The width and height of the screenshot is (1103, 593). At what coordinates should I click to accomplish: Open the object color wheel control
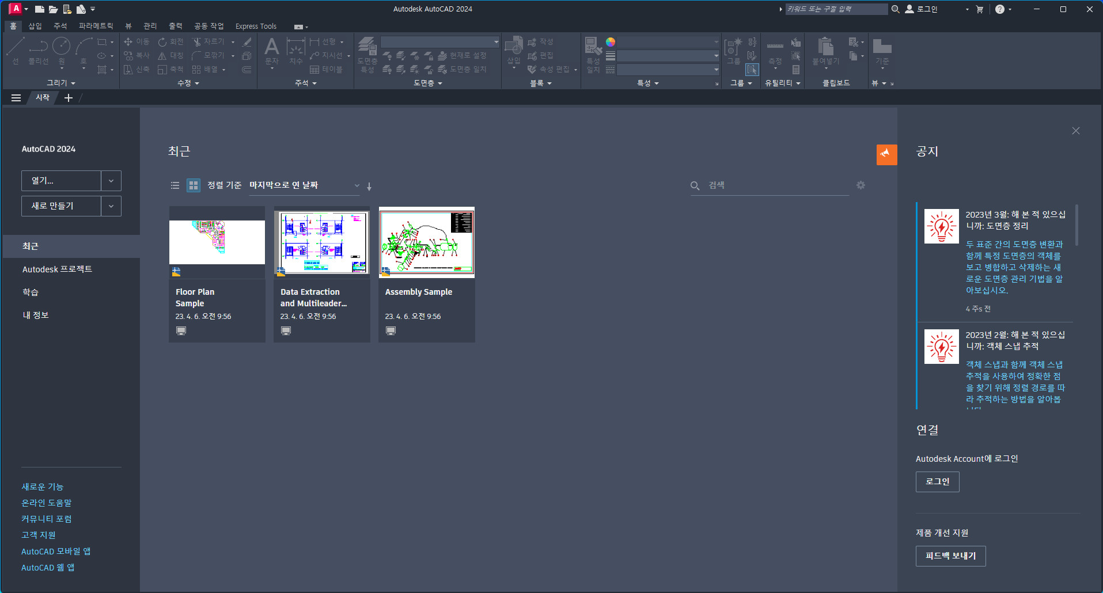[x=611, y=42]
